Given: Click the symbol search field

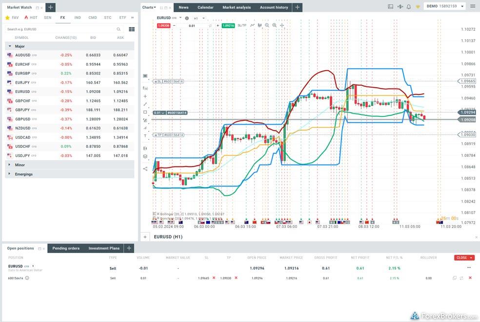Looking at the screenshot, I should coord(59,29).
